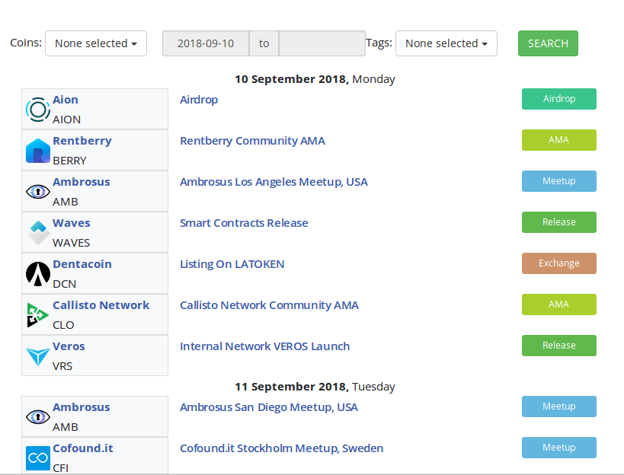This screenshot has width=624, height=475.
Task: Open the Tags dropdown
Action: 446,43
